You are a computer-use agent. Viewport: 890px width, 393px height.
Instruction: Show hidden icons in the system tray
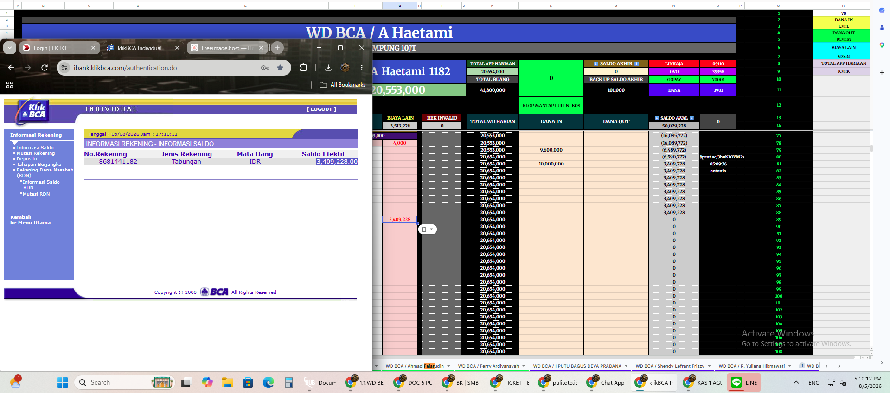(x=796, y=382)
